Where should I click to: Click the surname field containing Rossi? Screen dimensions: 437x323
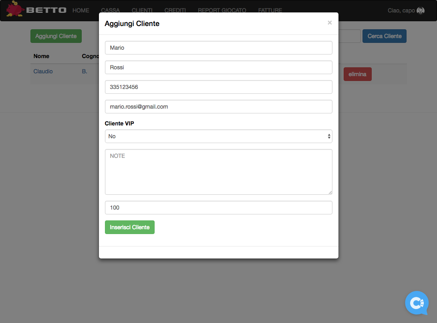coord(218,67)
